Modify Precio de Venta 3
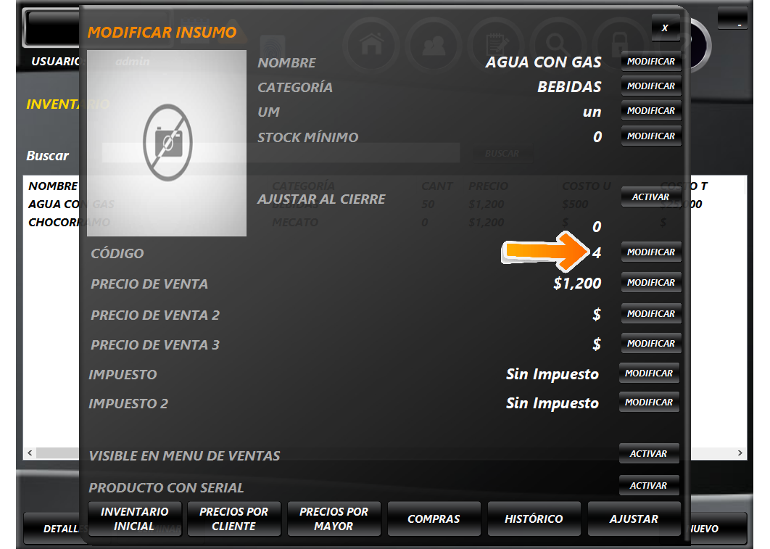Image resolution: width=770 pixels, height=549 pixels. 650,344
